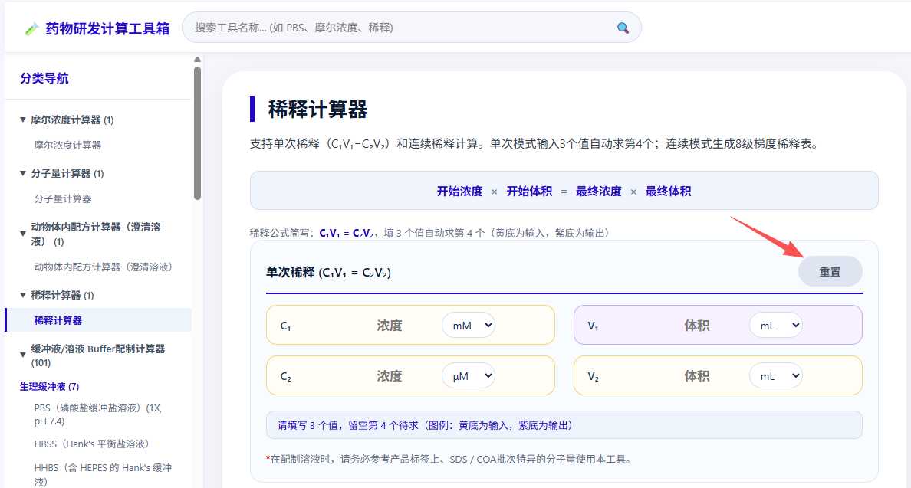Open the 生理缓冲液 (7) subcategory
The height and width of the screenshot is (488, 911).
point(49,386)
